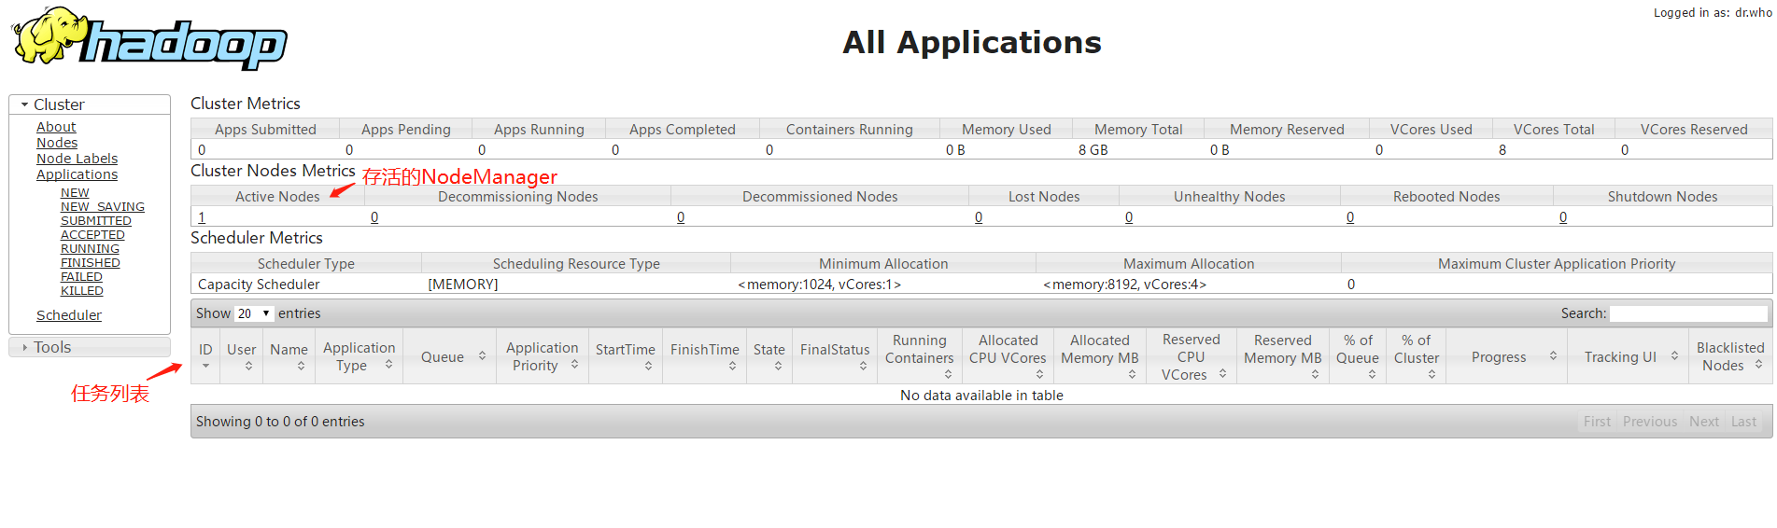Click the Previous pagination button

1650,422
